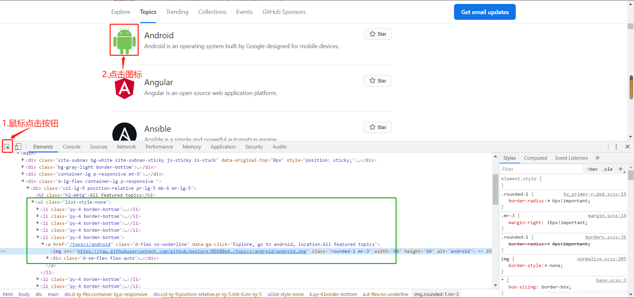Viewport: 634px width, 298px height.
Task: Open the android.png image source URL
Action: [x=192, y=251]
